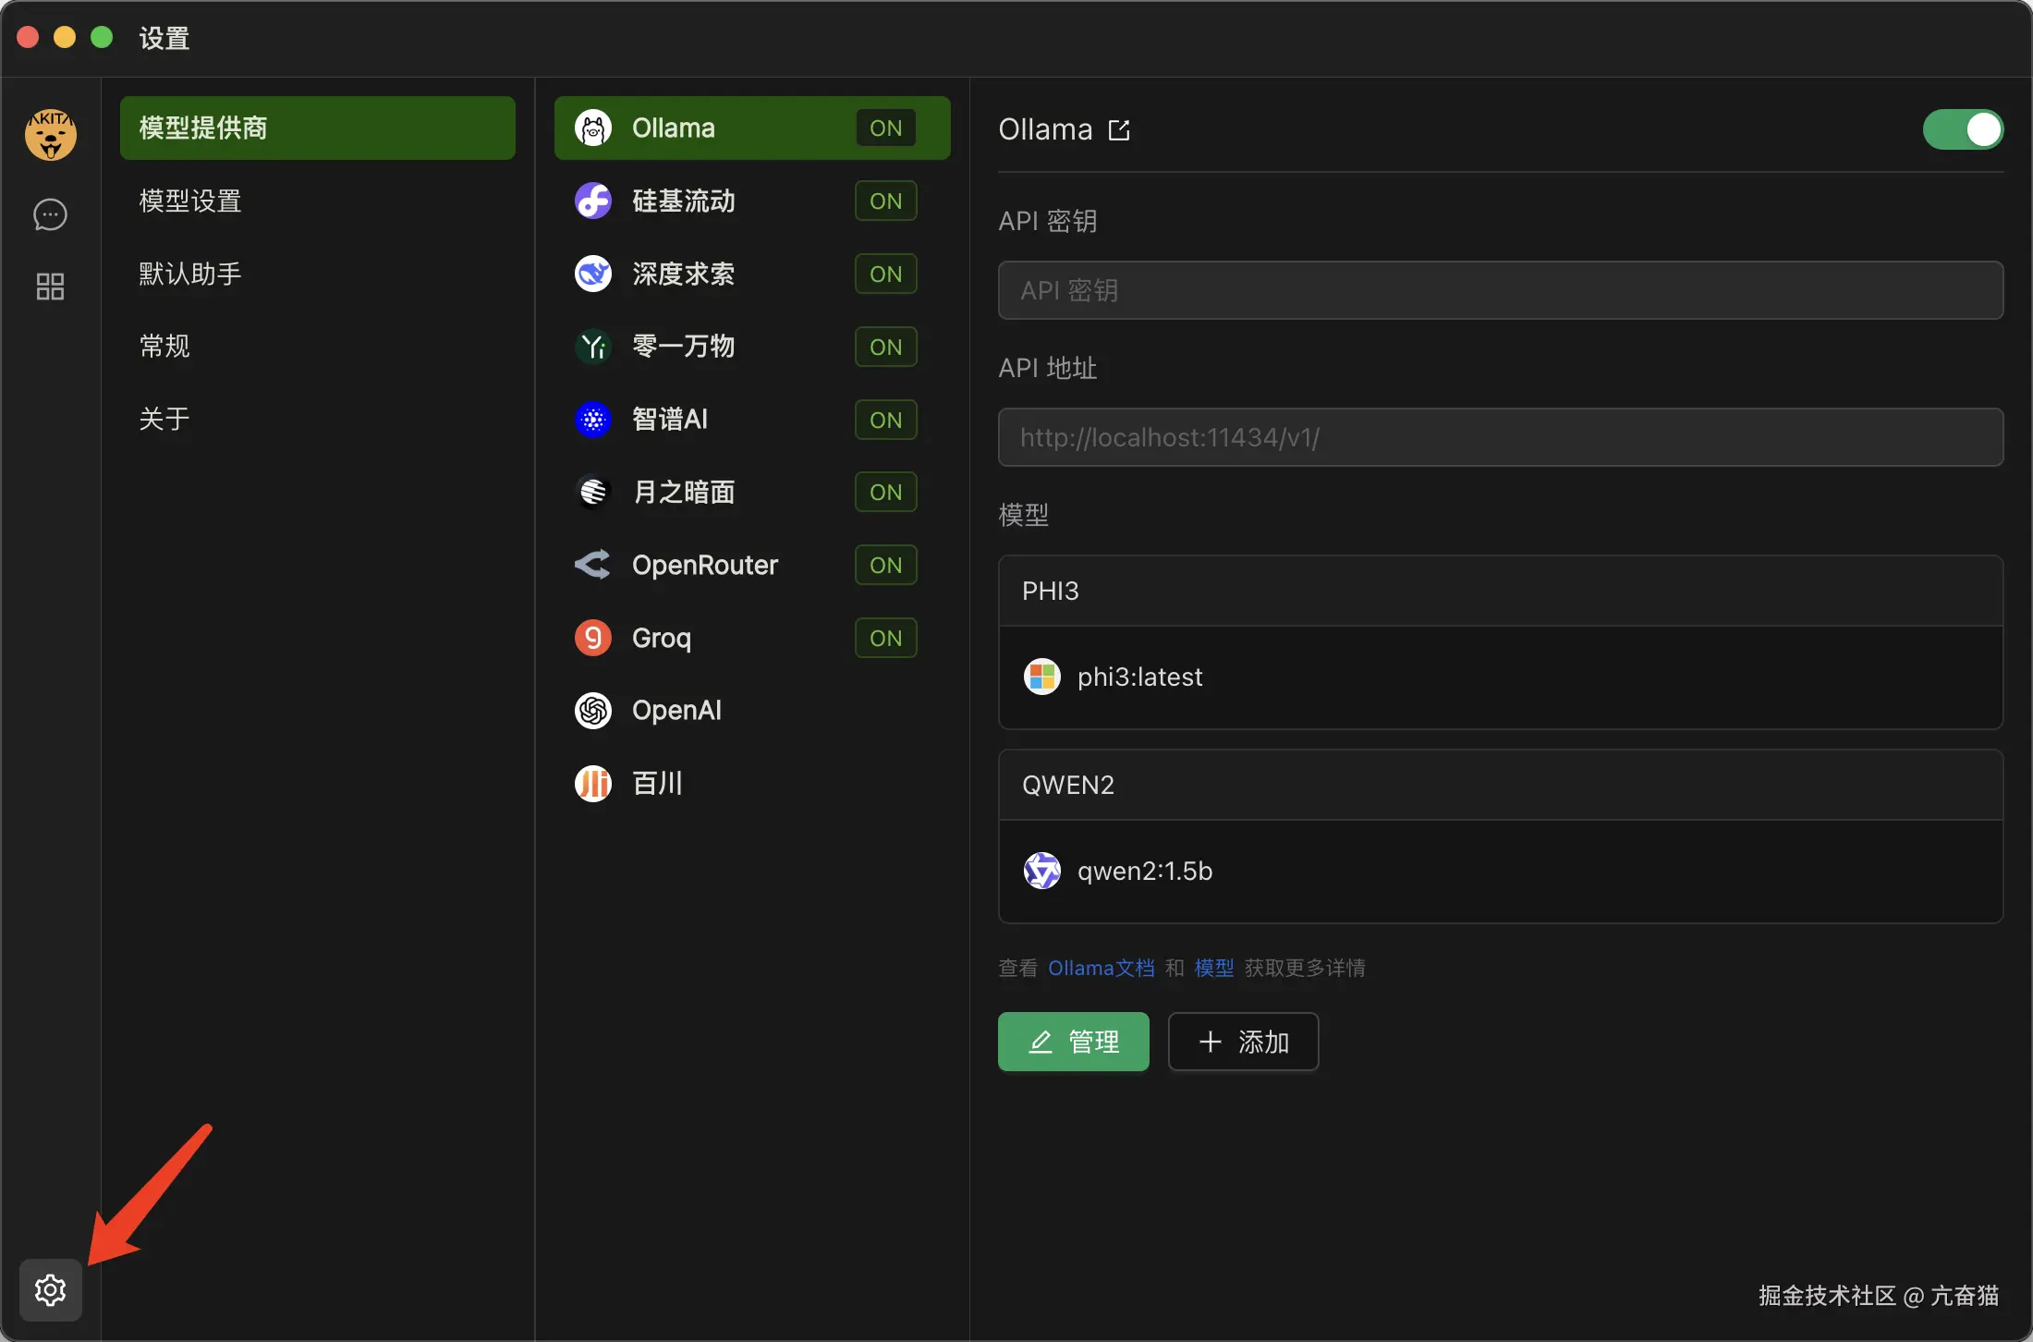Click the phi3:latest Microsoft model icon
Image resolution: width=2033 pixels, height=1342 pixels.
tap(1041, 677)
